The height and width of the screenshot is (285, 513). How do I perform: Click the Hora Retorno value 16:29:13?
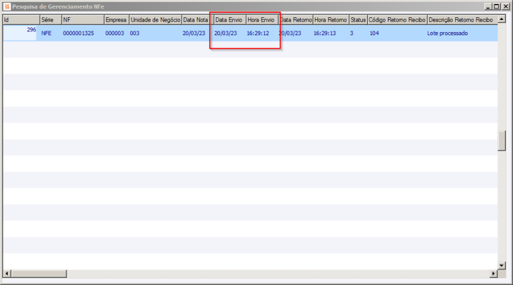pyautogui.click(x=324, y=33)
